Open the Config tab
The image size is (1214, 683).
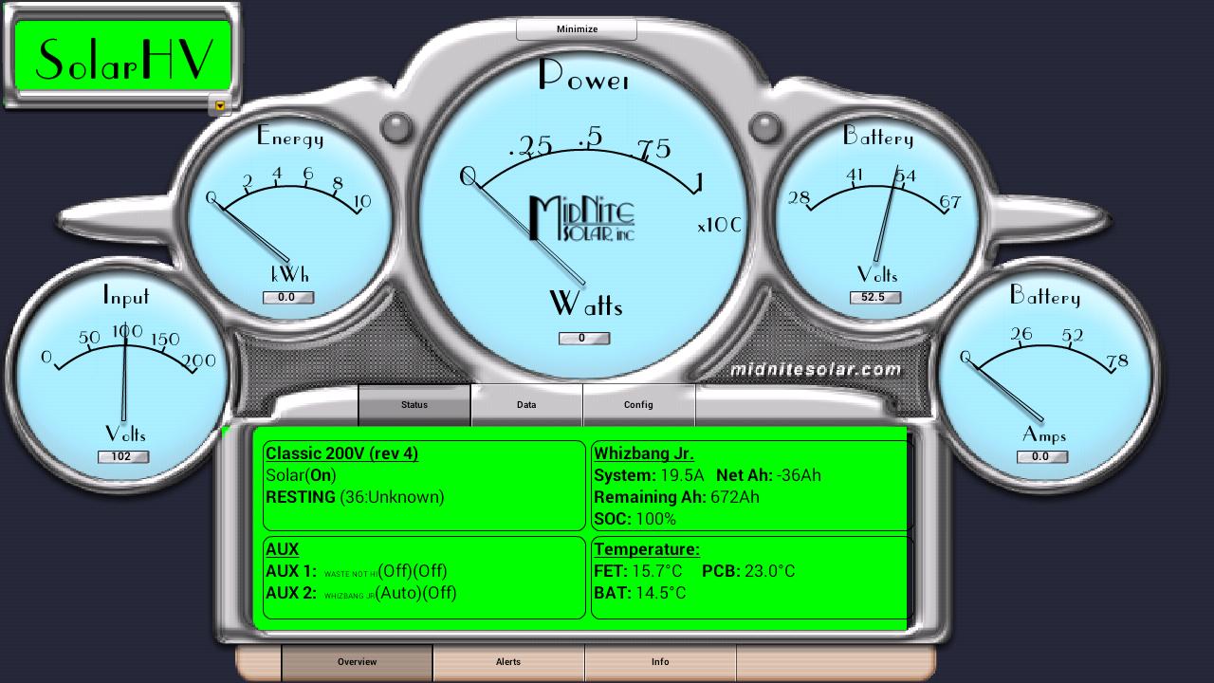coord(638,405)
